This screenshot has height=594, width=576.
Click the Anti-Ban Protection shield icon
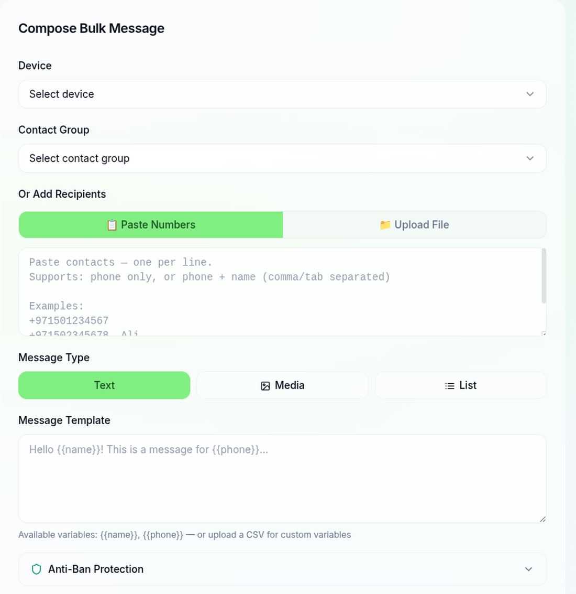pyautogui.click(x=36, y=569)
